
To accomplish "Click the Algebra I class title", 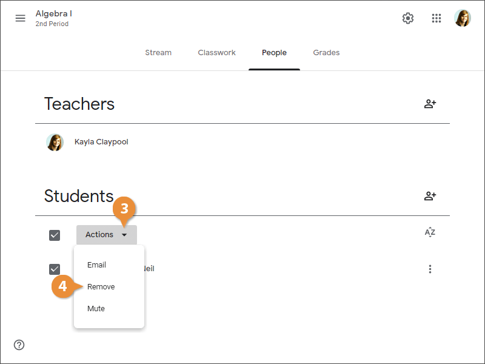I will pos(54,13).
